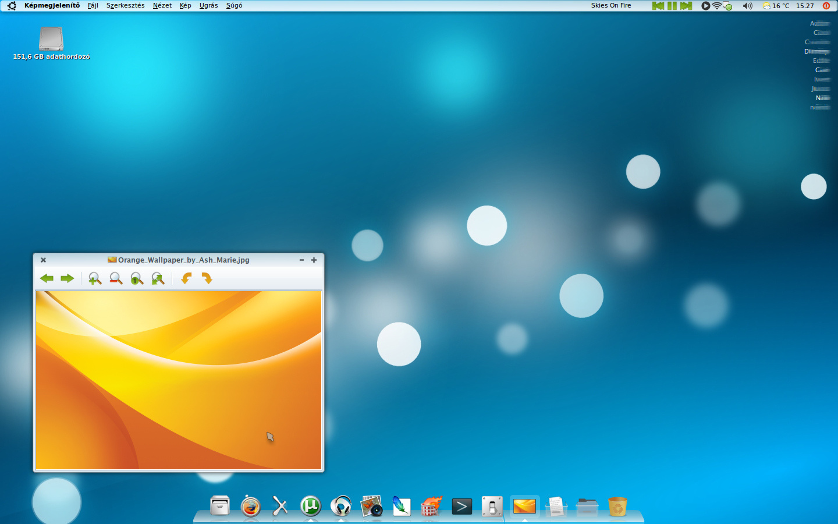
Task: Go to next image with green right arrow
Action: (x=68, y=278)
